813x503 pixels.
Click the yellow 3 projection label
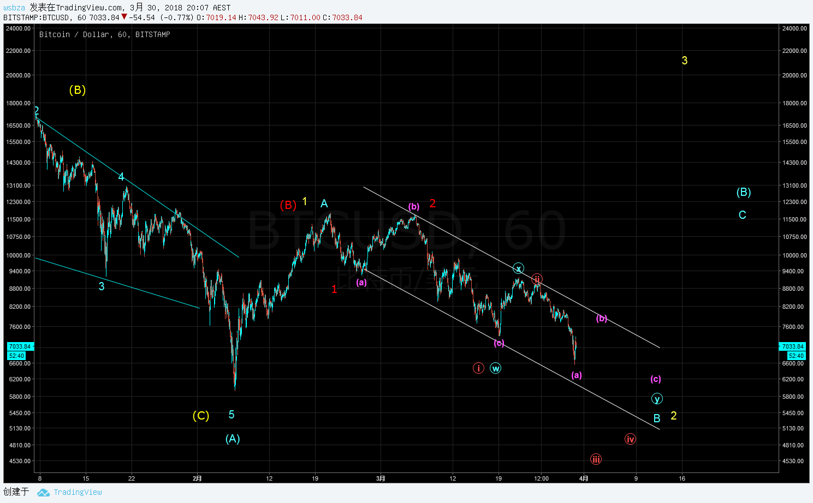click(685, 61)
